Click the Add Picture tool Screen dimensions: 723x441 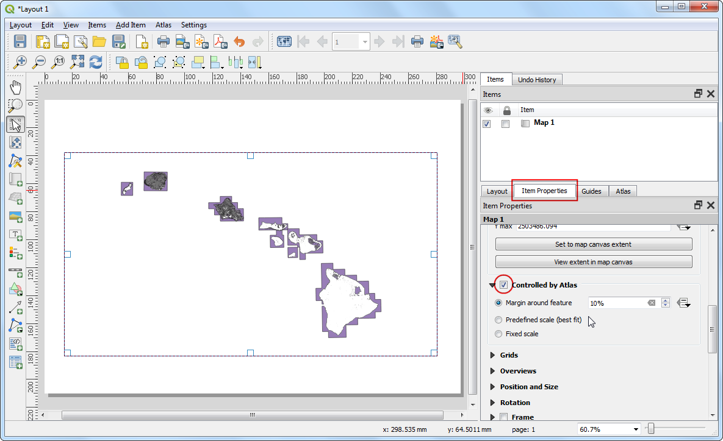point(16,216)
